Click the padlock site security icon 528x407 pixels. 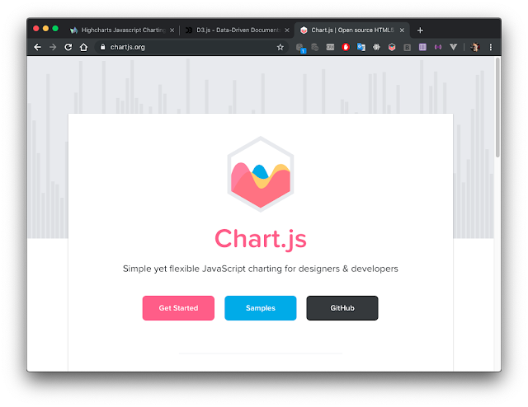pyautogui.click(x=102, y=47)
